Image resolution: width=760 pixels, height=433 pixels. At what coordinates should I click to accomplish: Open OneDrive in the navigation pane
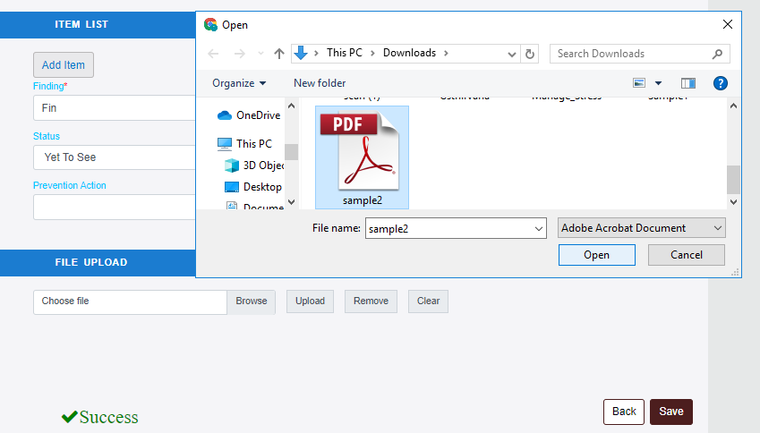pyautogui.click(x=257, y=115)
